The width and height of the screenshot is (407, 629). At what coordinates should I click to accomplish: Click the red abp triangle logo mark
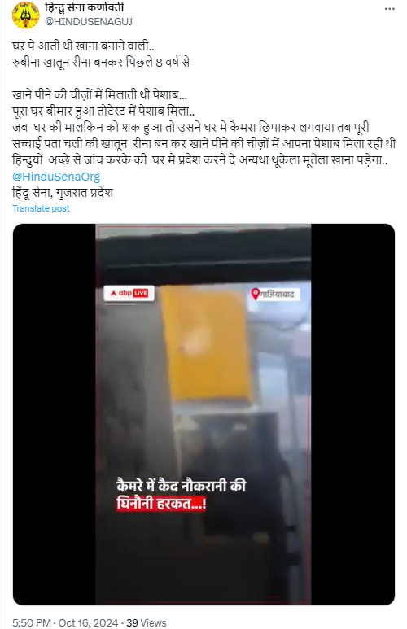(x=114, y=293)
